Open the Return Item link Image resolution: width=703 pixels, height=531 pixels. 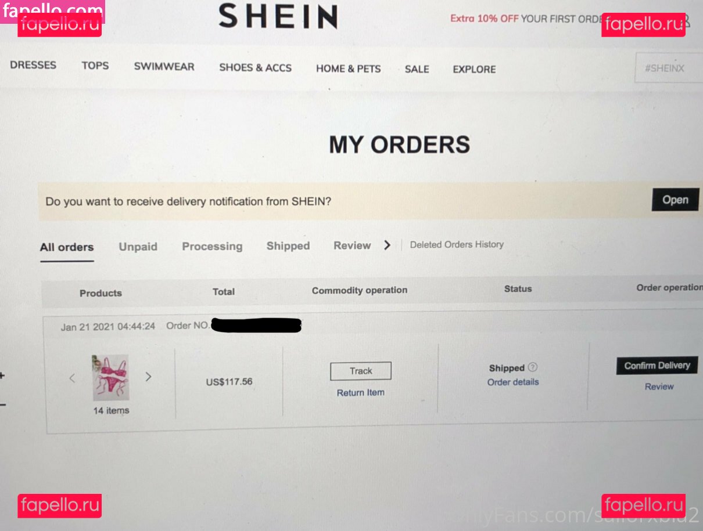pyautogui.click(x=360, y=392)
